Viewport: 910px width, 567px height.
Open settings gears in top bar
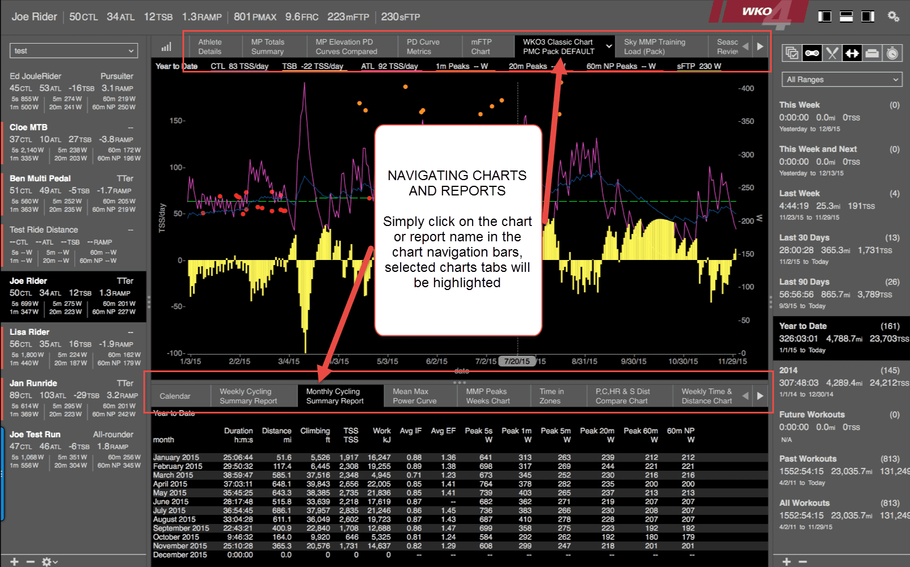[x=893, y=16]
